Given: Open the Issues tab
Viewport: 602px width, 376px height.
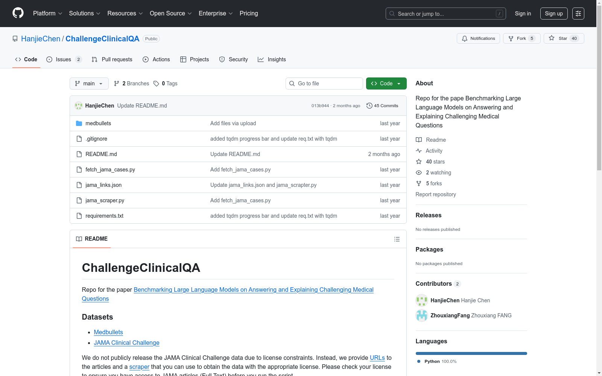Looking at the screenshot, I should point(64,59).
